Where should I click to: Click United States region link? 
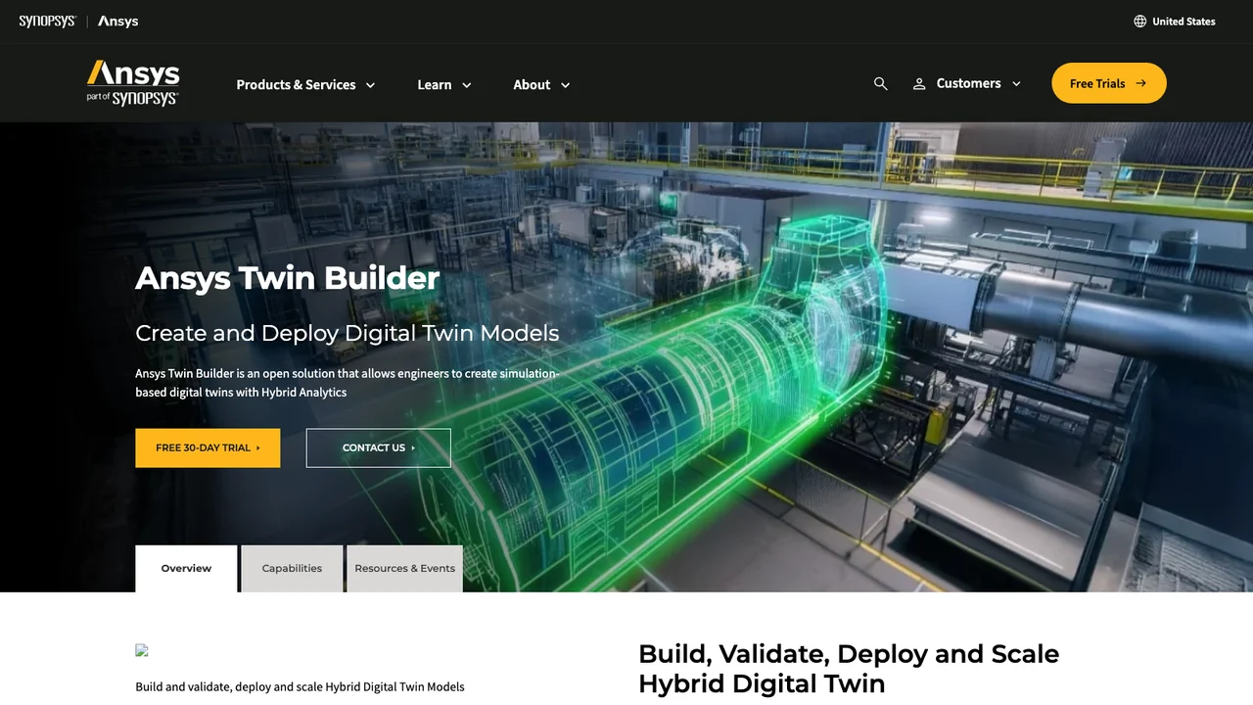(1183, 22)
